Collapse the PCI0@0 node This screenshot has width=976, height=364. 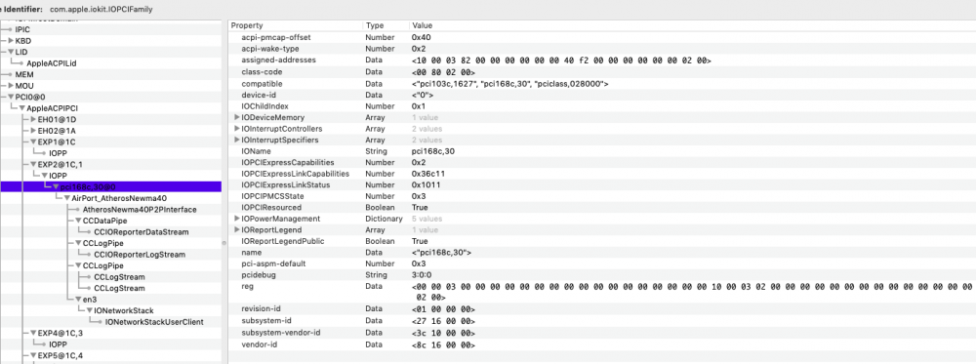click(11, 97)
